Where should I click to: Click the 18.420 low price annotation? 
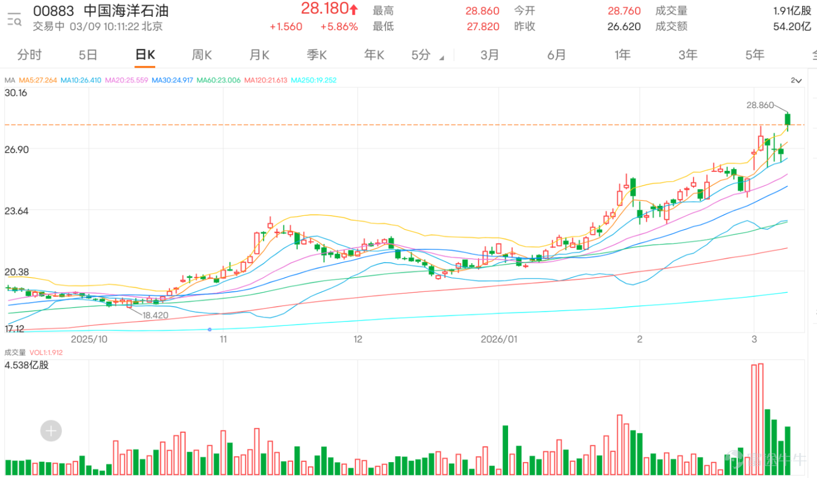pyautogui.click(x=155, y=315)
